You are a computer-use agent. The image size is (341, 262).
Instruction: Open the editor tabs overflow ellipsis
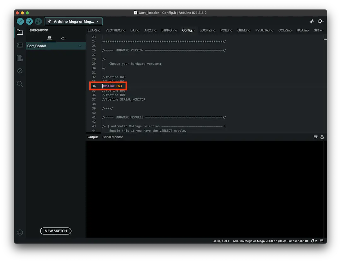pyautogui.click(x=322, y=30)
